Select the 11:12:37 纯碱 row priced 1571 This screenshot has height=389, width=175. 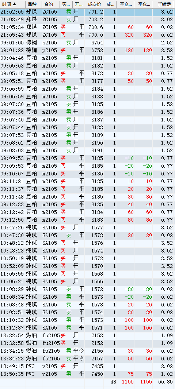point(87,328)
